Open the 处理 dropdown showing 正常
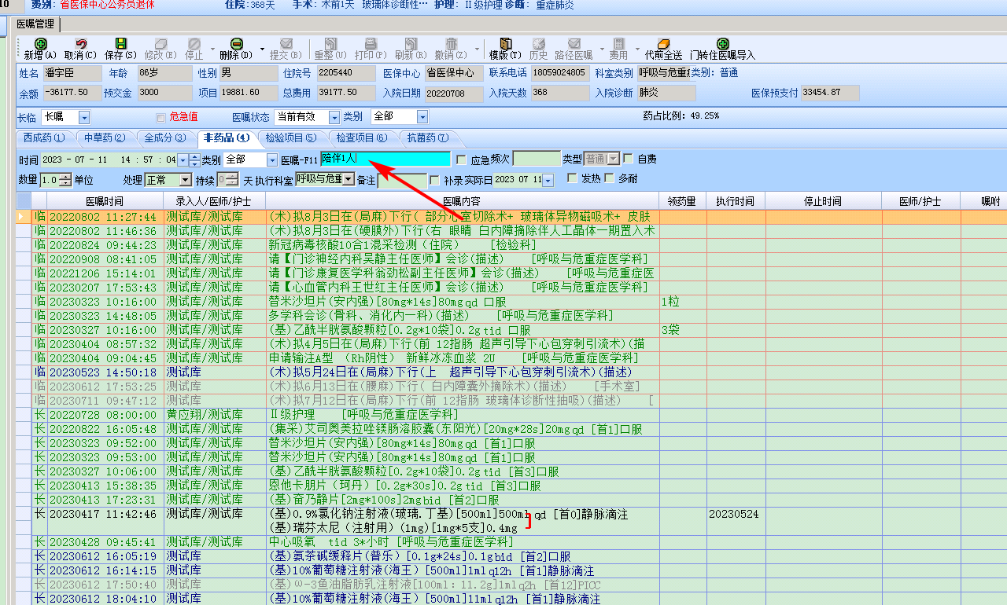 click(184, 180)
